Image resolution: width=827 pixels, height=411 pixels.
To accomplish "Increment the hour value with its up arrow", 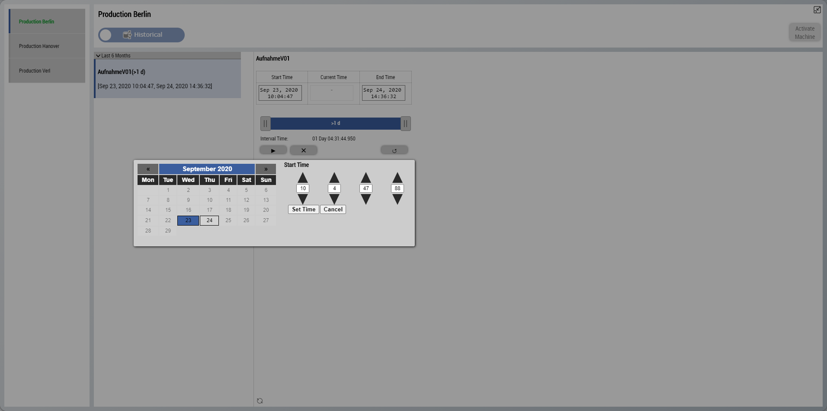I will 302,177.
